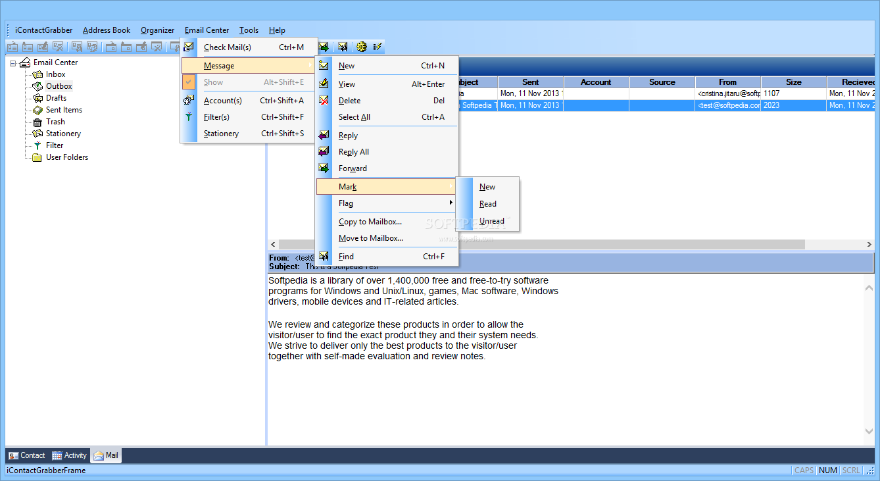This screenshot has width=880, height=481.
Task: Select the Email Center root tree item
Action: (x=55, y=63)
